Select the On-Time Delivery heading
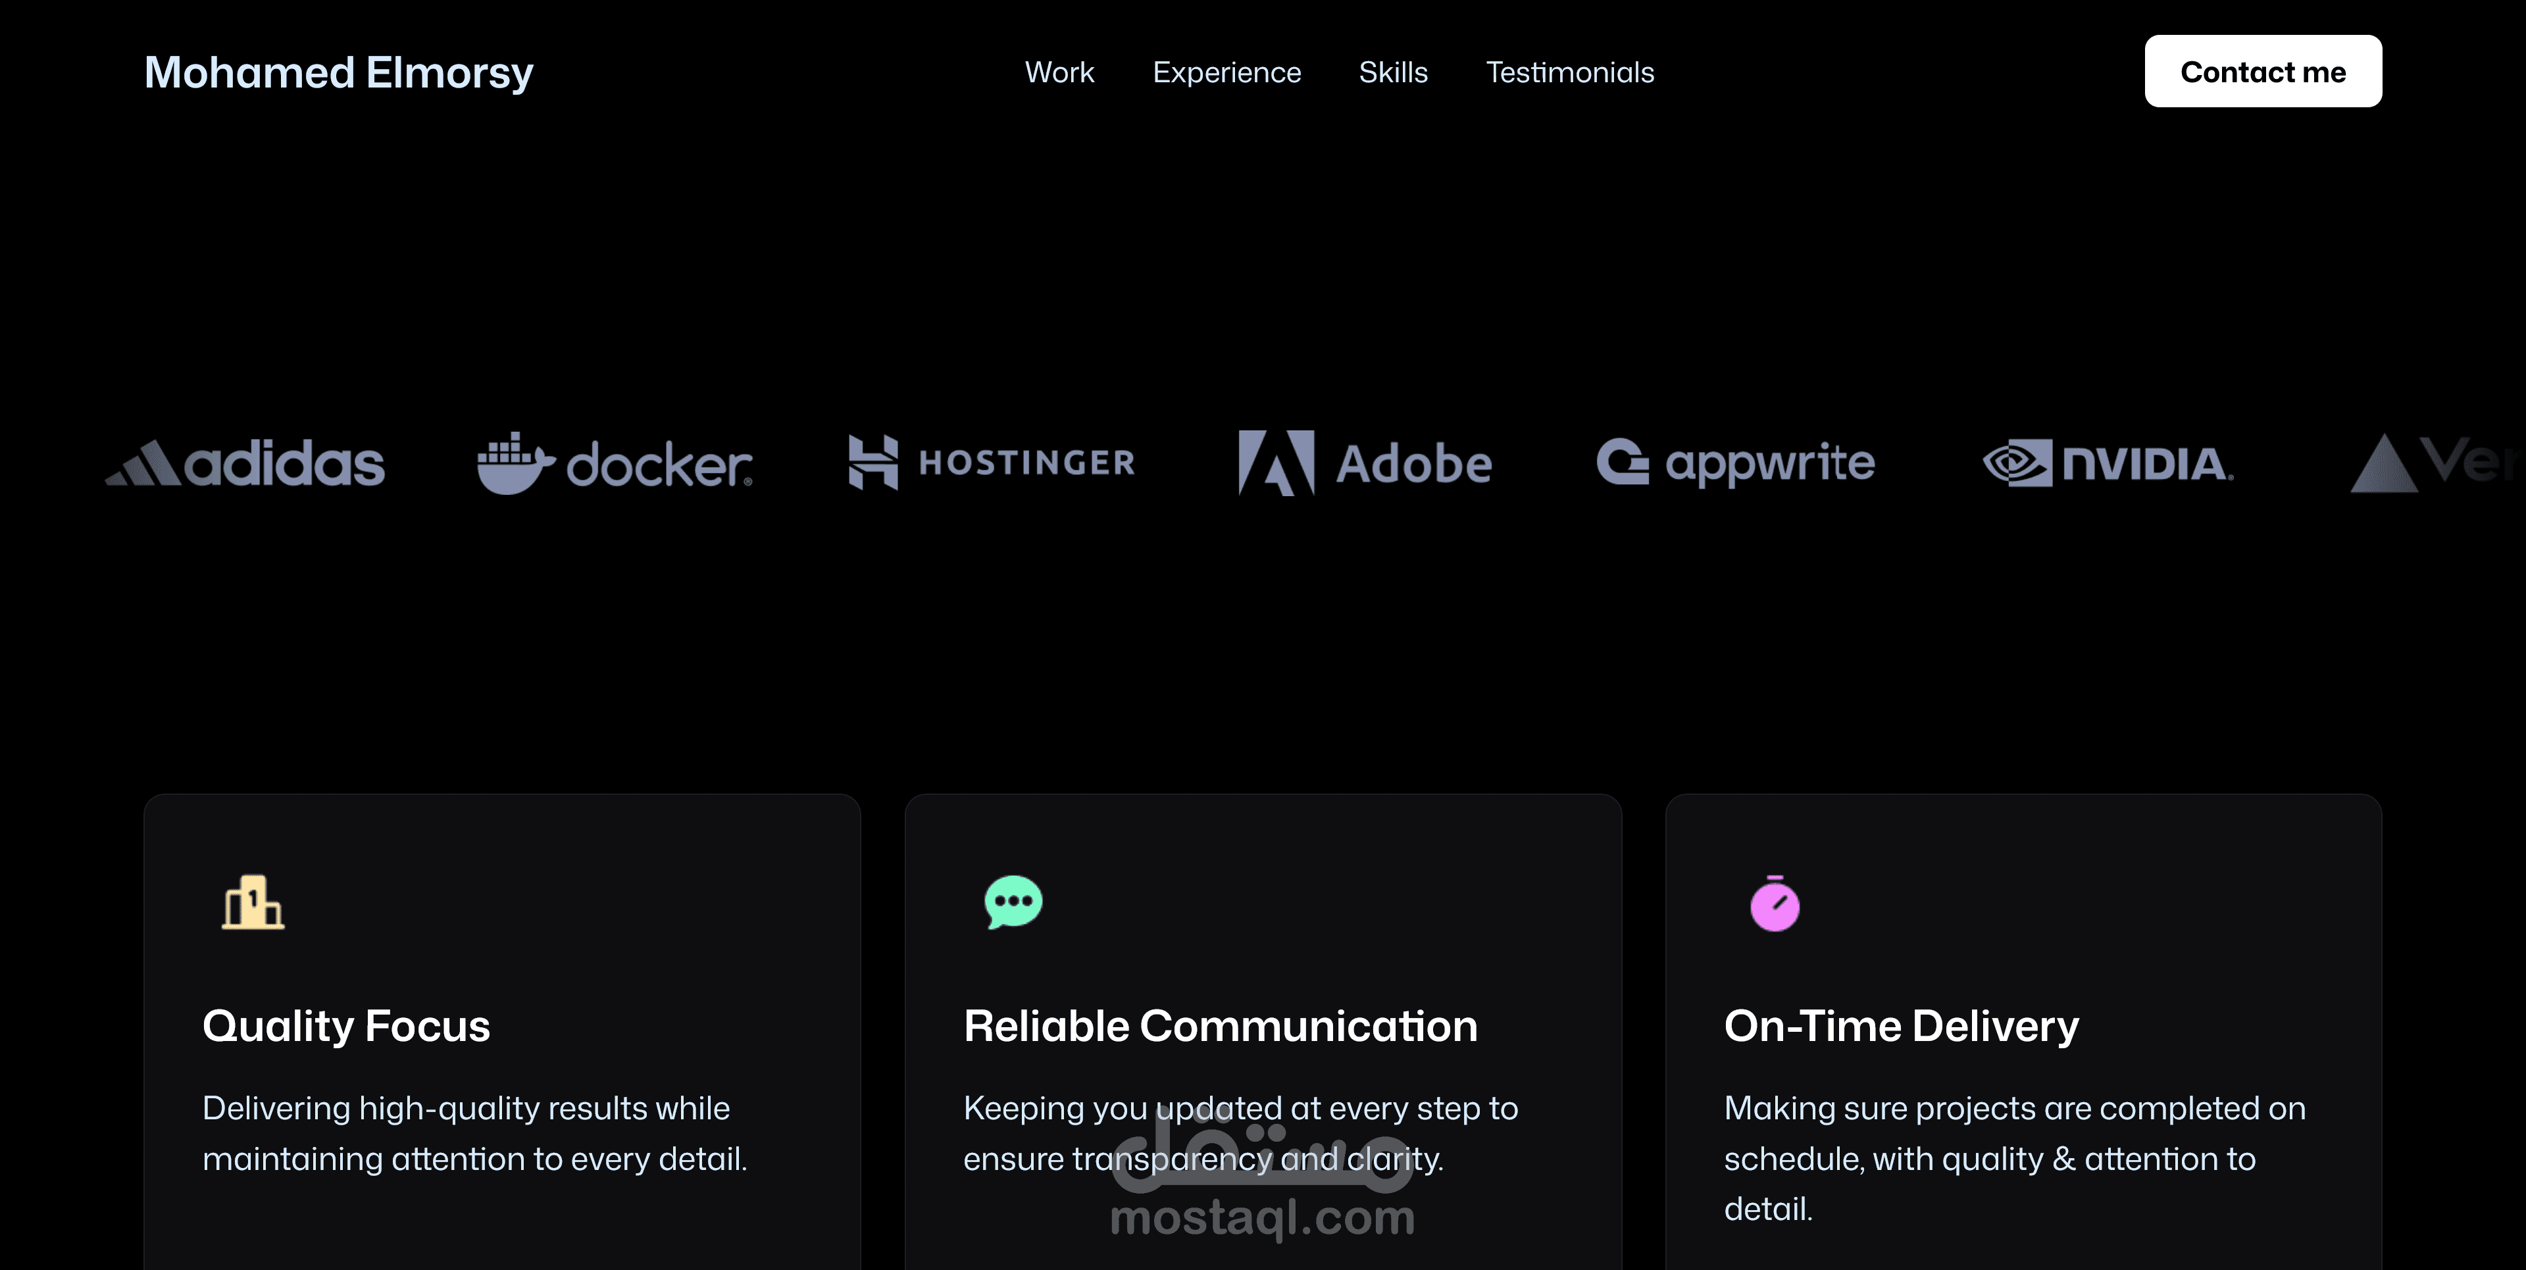Viewport: 2526px width, 1270px height. click(1902, 1026)
